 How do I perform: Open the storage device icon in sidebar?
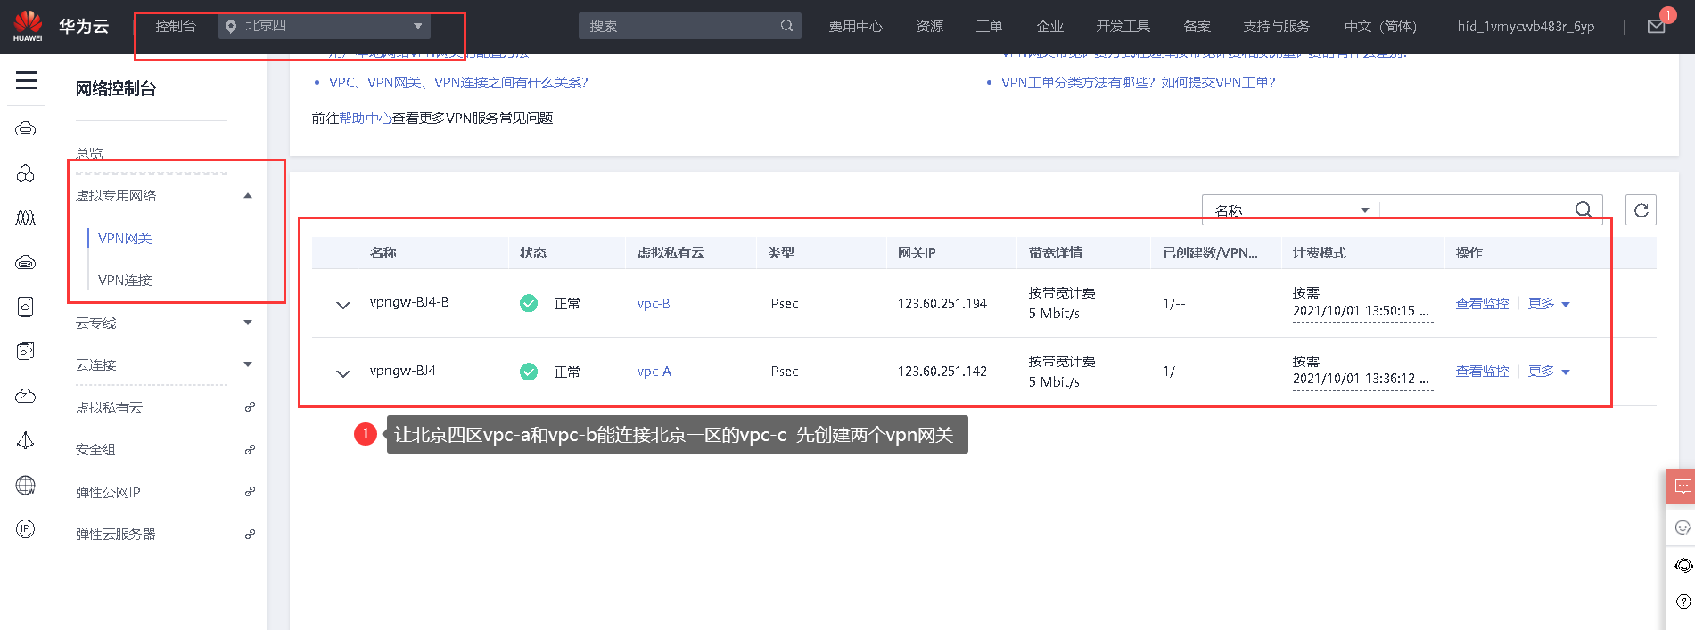pos(26,307)
